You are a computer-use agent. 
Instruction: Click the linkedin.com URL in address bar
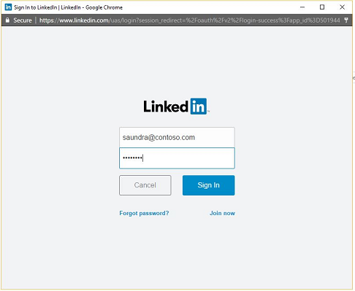click(x=190, y=20)
